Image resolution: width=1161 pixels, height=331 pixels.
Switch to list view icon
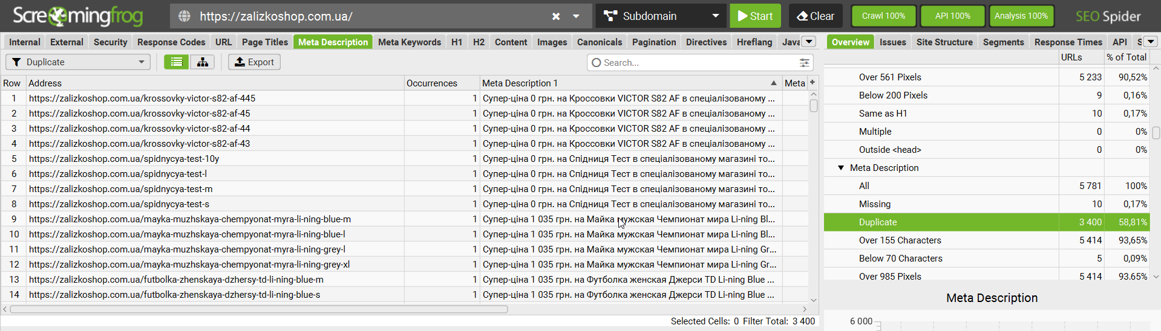pyautogui.click(x=176, y=62)
